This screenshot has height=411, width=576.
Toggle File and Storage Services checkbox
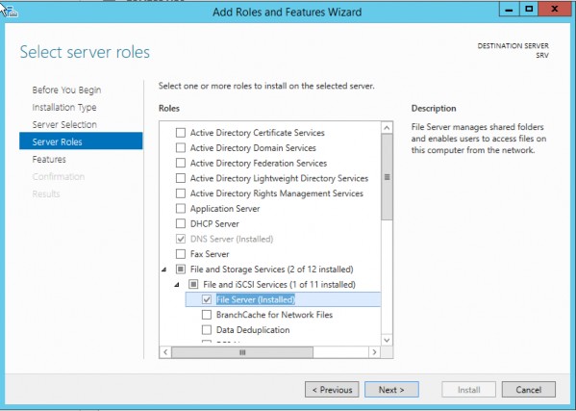click(181, 270)
